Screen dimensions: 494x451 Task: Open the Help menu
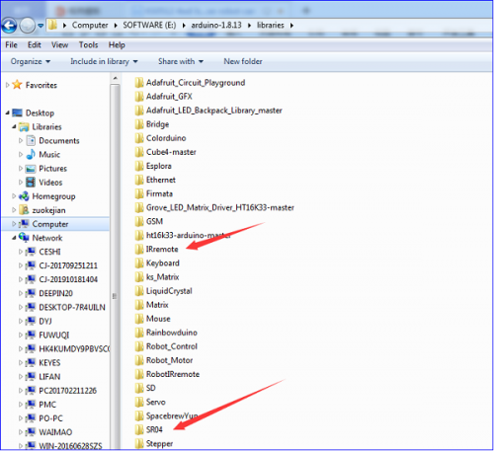pos(117,44)
